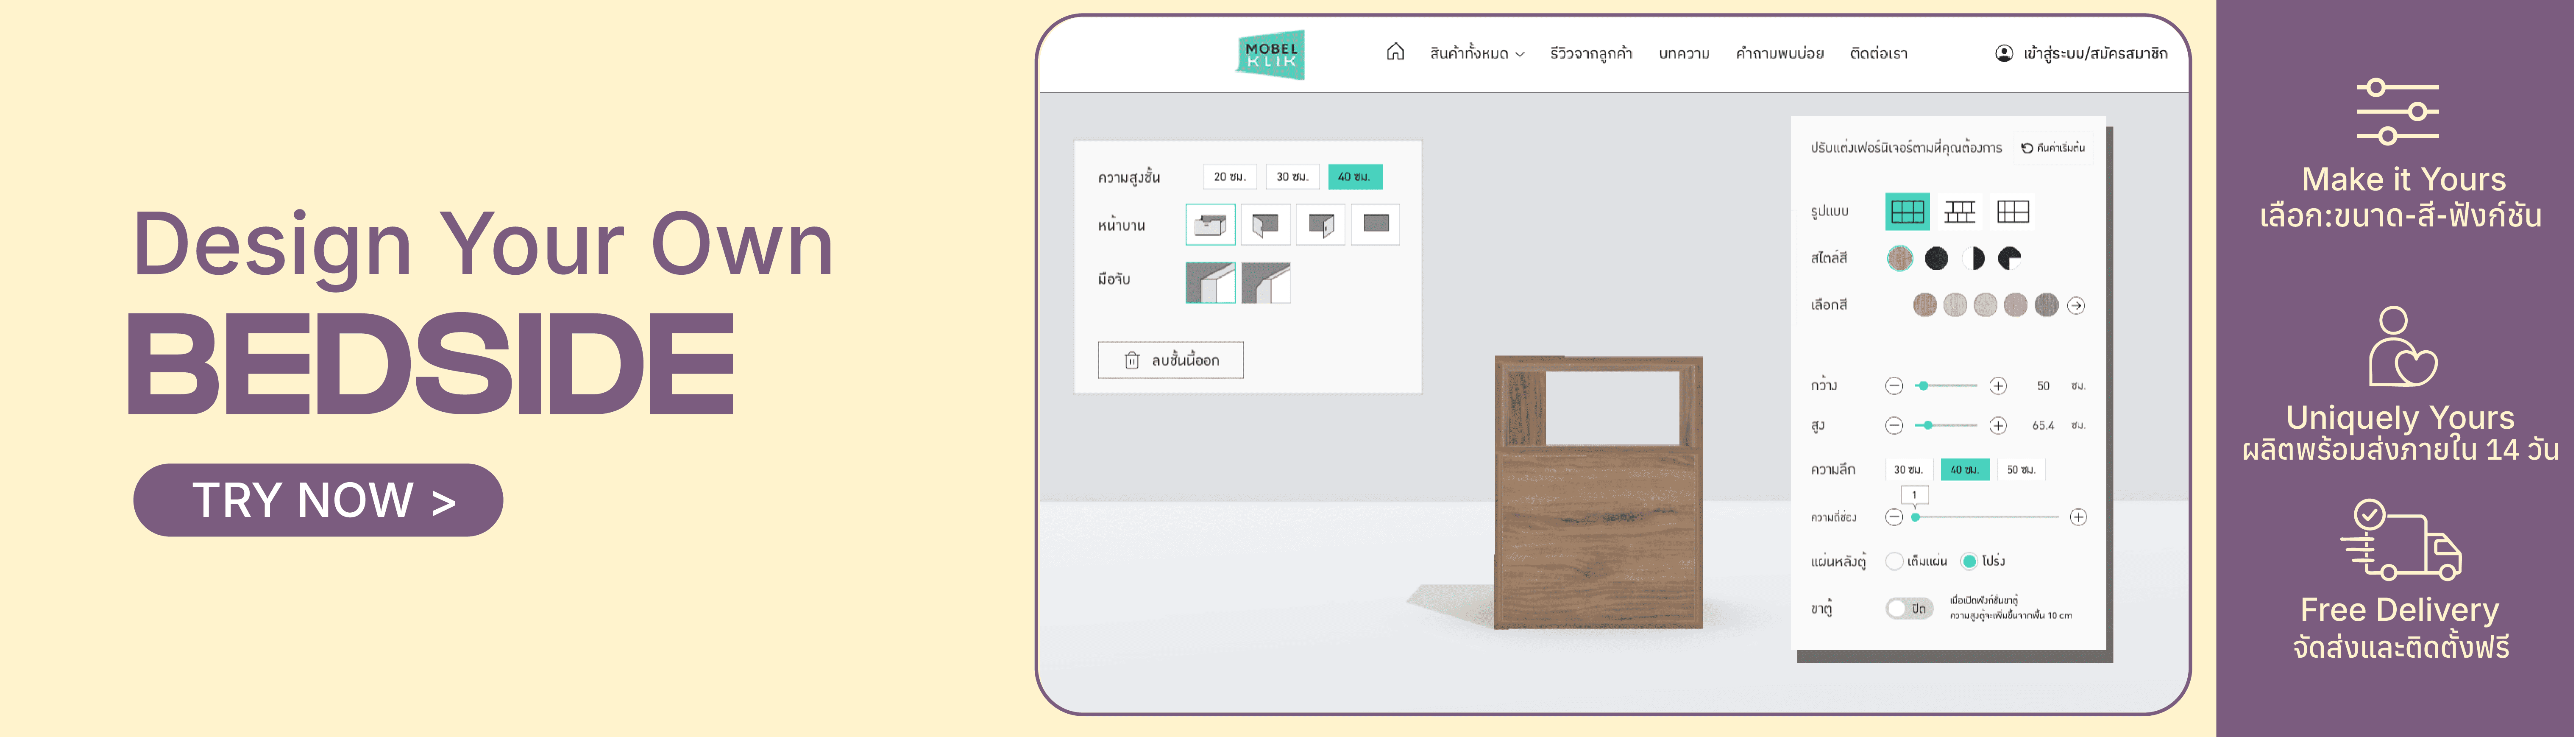Decrease height with minus button
Screen dimensions: 2576x737
click(x=1894, y=426)
